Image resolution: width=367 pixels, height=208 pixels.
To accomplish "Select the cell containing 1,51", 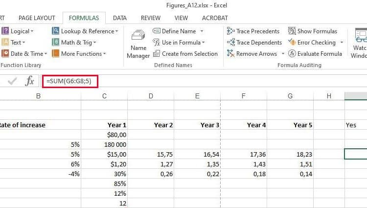I will pyautogui.click(x=290, y=164).
